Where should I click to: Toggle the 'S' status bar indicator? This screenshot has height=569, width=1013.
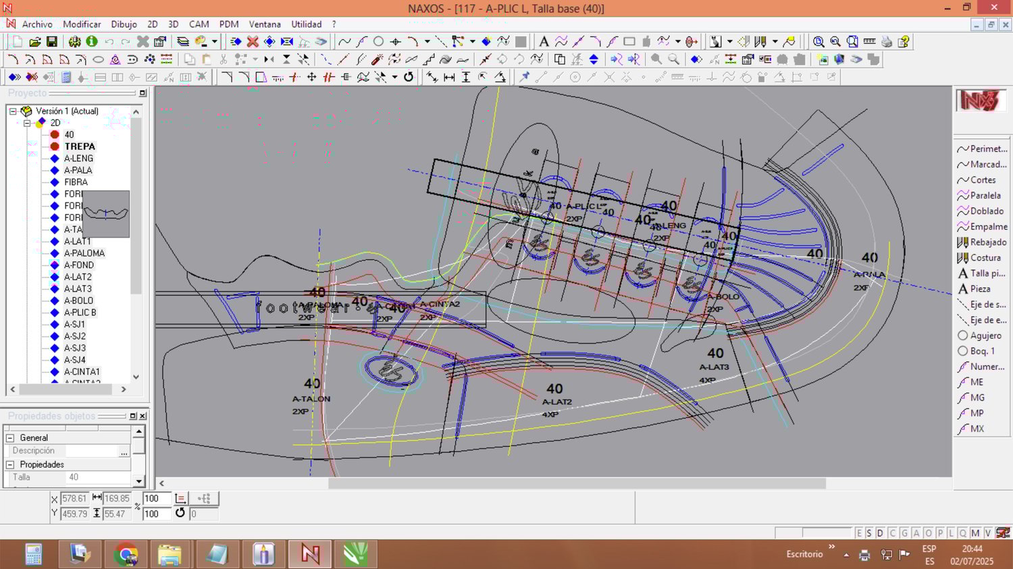coord(869,533)
